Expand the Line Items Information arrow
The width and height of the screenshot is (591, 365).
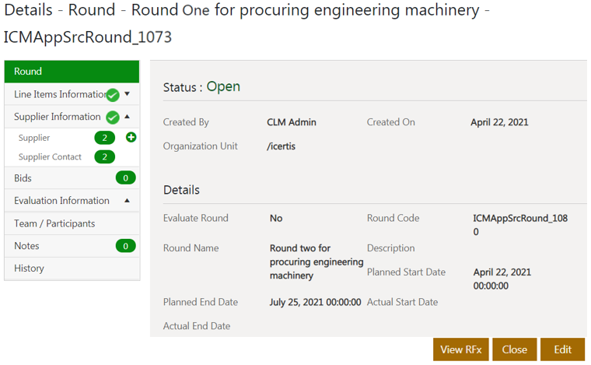point(128,94)
